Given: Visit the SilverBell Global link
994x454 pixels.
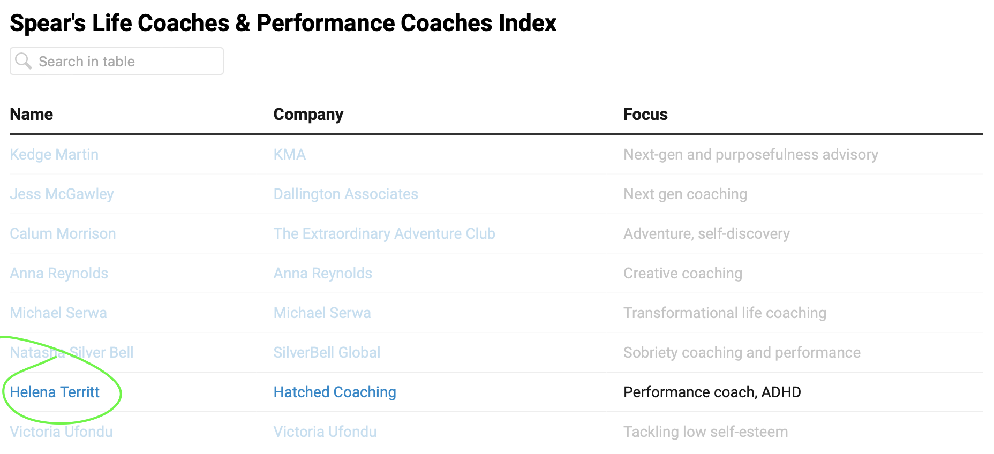Looking at the screenshot, I should pos(327,353).
